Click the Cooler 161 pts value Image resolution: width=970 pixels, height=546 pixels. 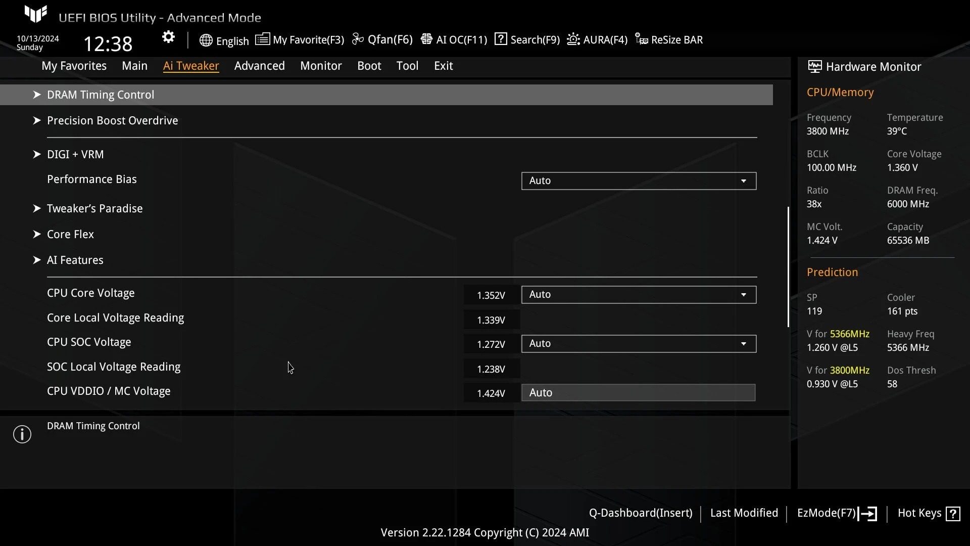tap(902, 311)
